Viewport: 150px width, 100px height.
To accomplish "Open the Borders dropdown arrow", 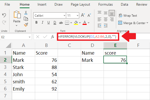I will pyautogui.click(x=71, y=23).
